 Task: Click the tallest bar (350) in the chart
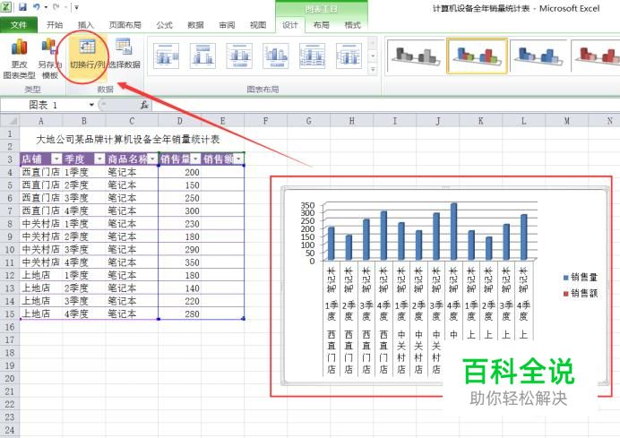point(453,231)
